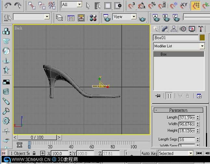210x164 pixels.
Task: Toggle the highlighted grid snap button
Action: tap(196, 6)
